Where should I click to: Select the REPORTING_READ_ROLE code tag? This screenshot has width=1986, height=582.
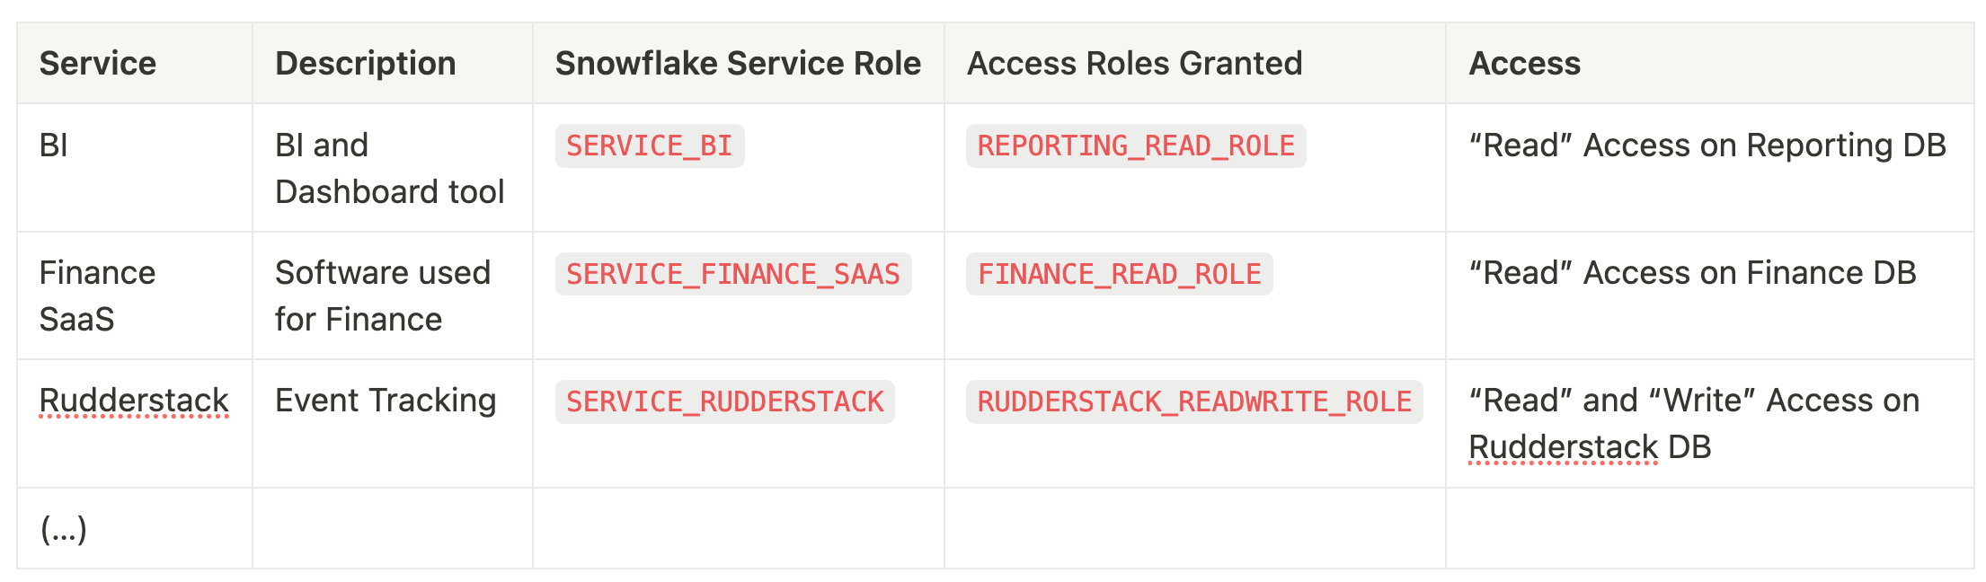(1135, 146)
